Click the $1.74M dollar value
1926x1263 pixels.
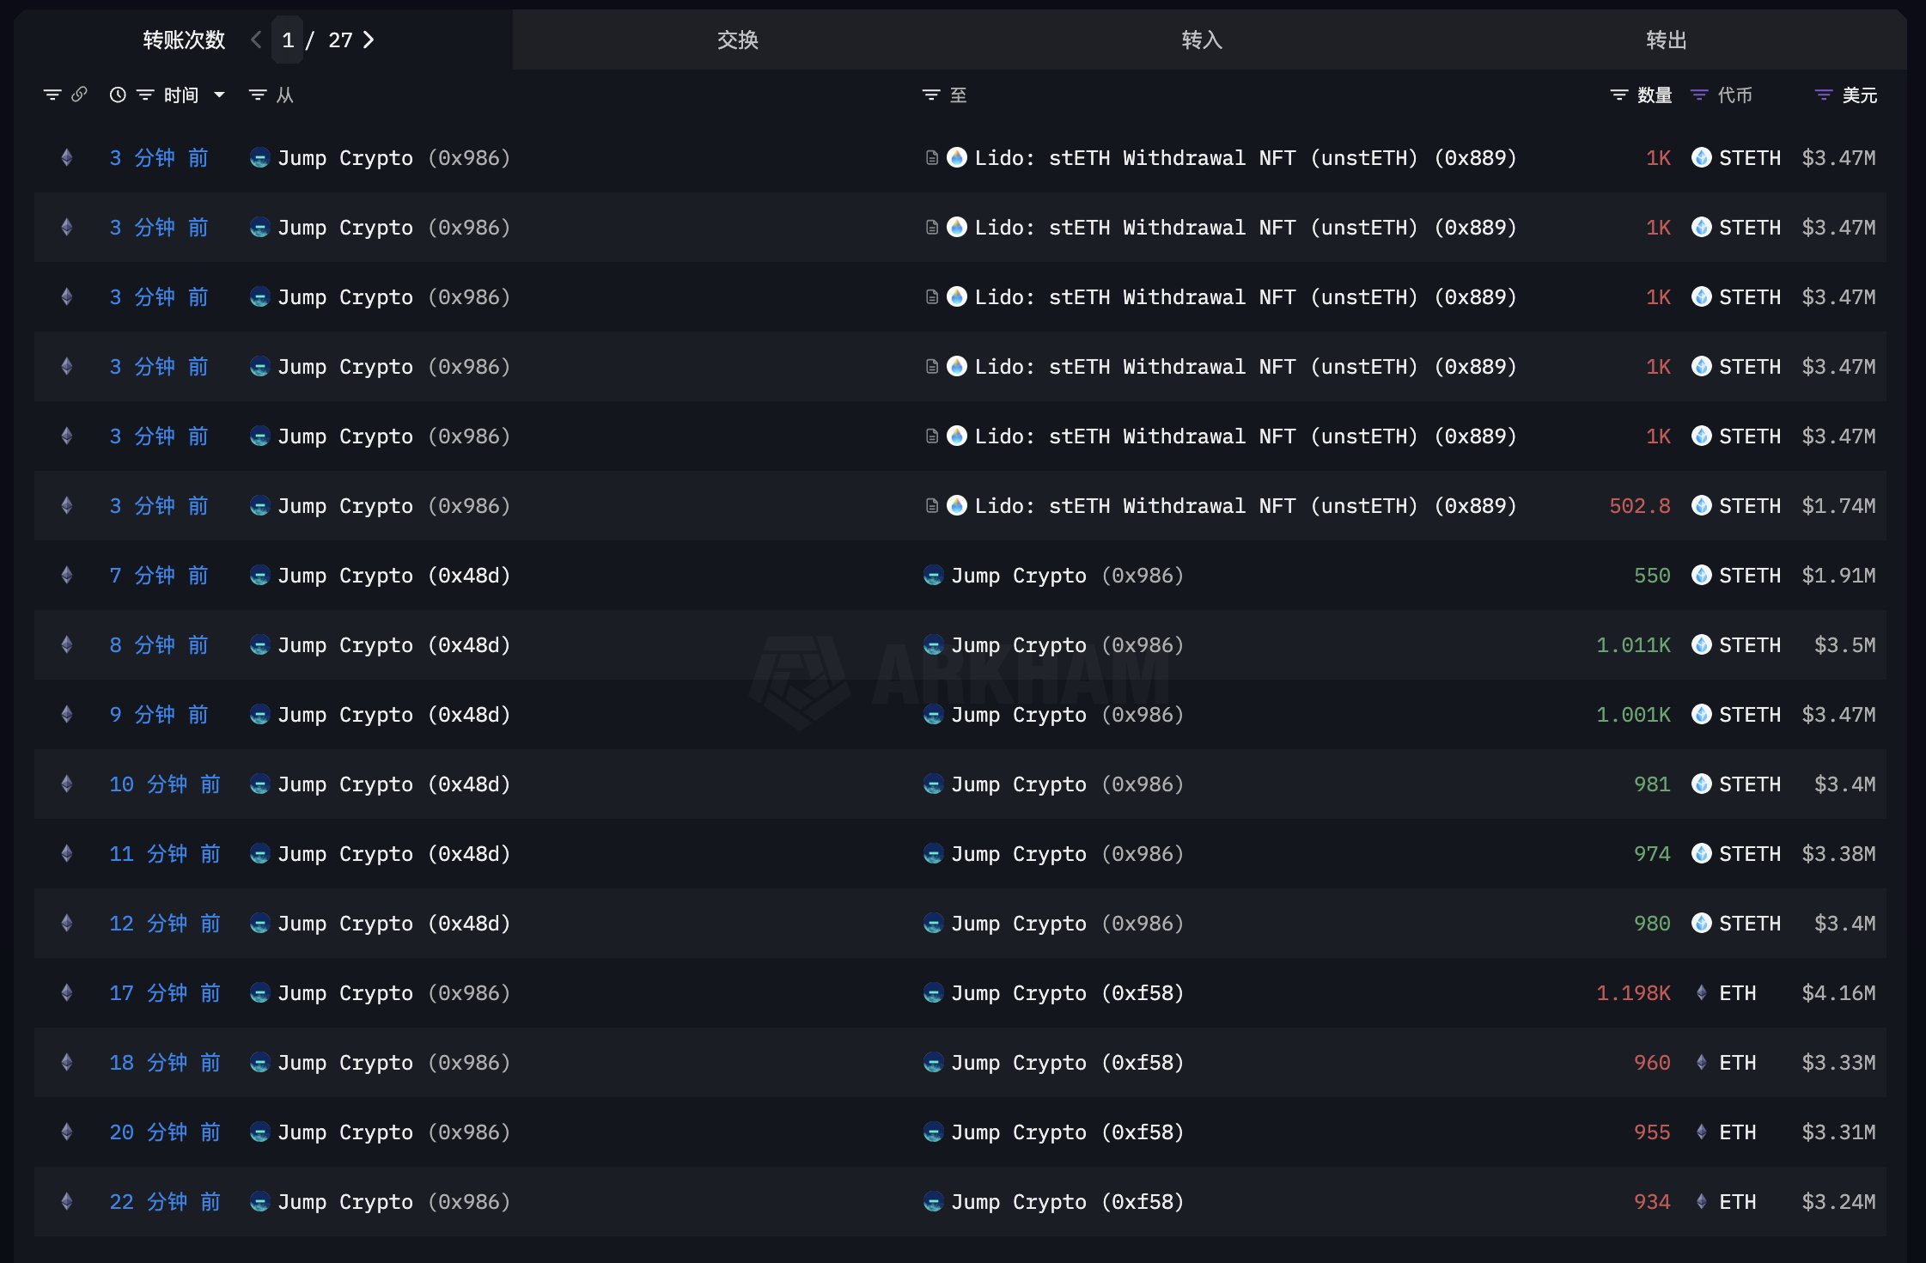point(1838,505)
